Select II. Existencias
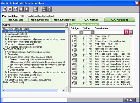140x103 pixels. coord(12,54)
